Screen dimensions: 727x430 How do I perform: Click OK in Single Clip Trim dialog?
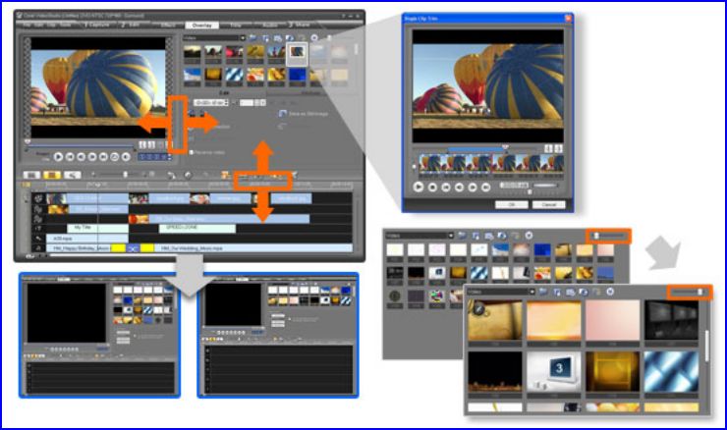(512, 204)
